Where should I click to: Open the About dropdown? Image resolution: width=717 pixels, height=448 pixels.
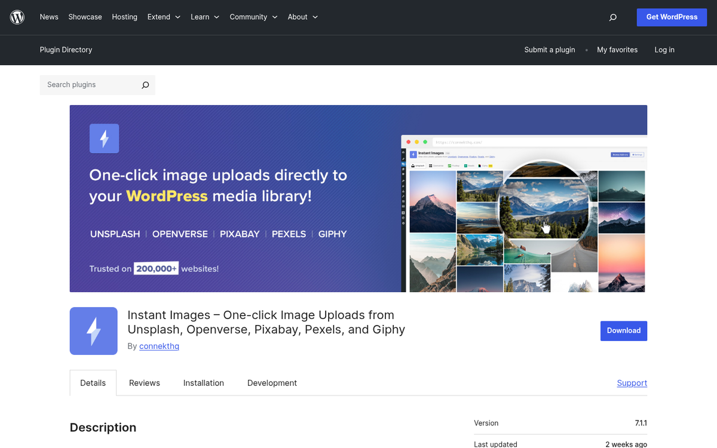click(x=302, y=17)
